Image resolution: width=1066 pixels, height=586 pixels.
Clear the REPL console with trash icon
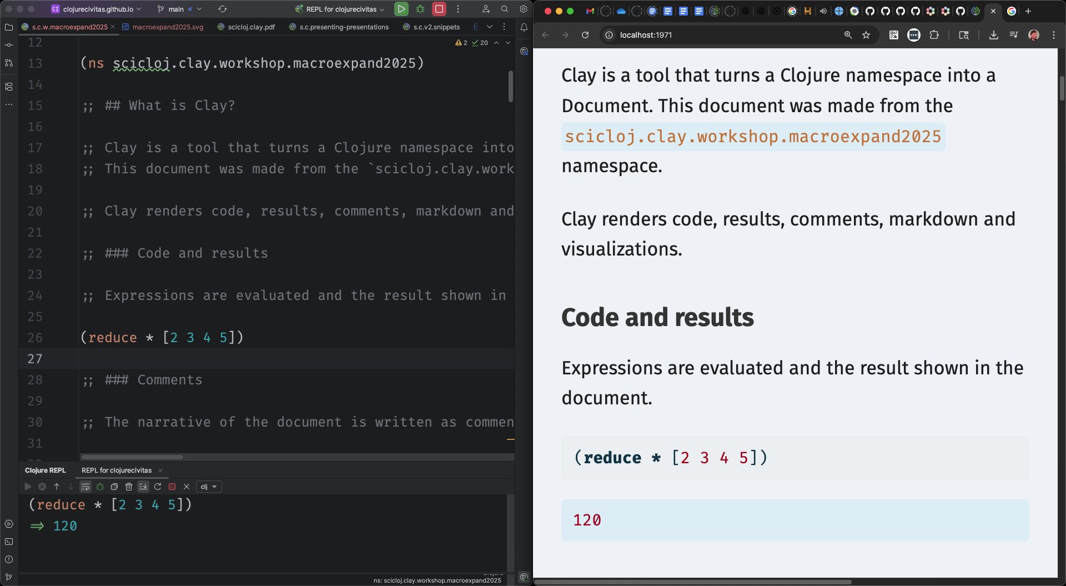(x=129, y=487)
